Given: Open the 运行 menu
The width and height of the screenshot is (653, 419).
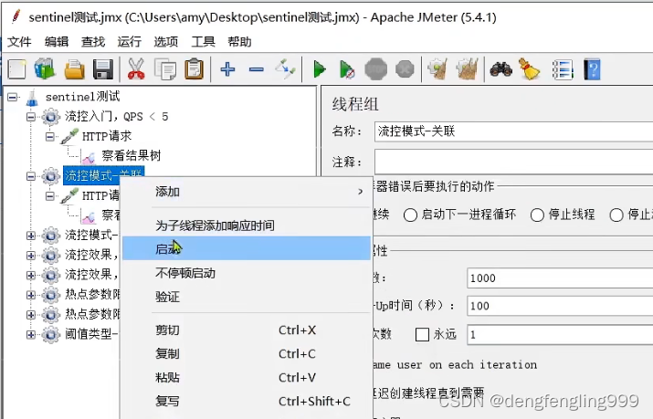Looking at the screenshot, I should point(129,42).
